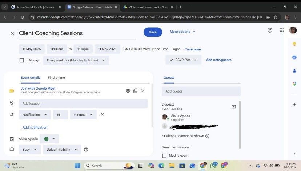This screenshot has width=301, height=171.
Task: Click Add notification link
Action: [x=35, y=127]
